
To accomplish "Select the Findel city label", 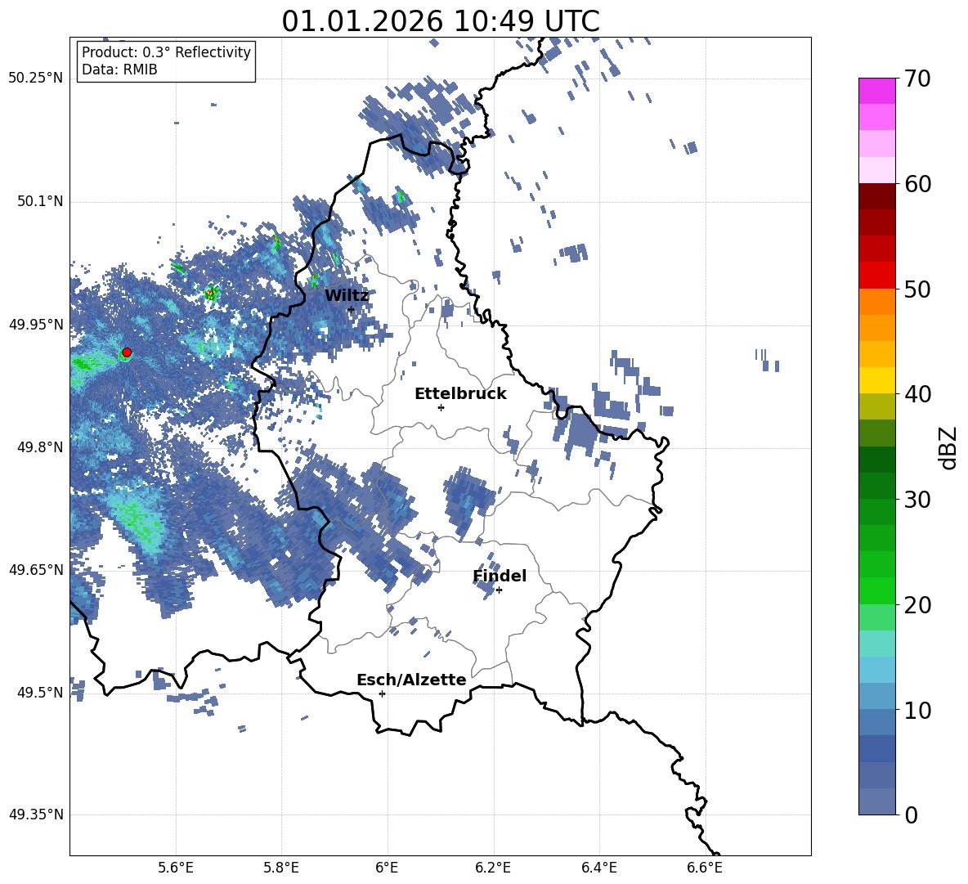I will click(500, 576).
